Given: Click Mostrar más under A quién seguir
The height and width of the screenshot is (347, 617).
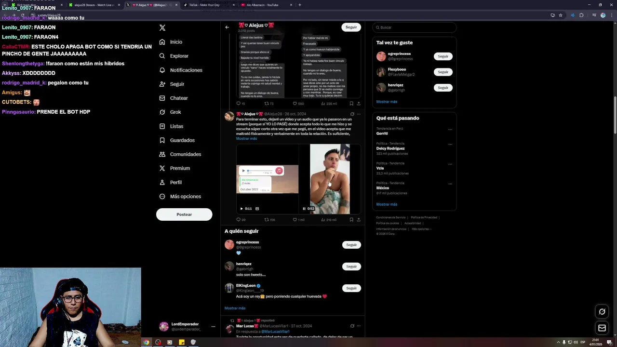Looking at the screenshot, I should click(235, 308).
